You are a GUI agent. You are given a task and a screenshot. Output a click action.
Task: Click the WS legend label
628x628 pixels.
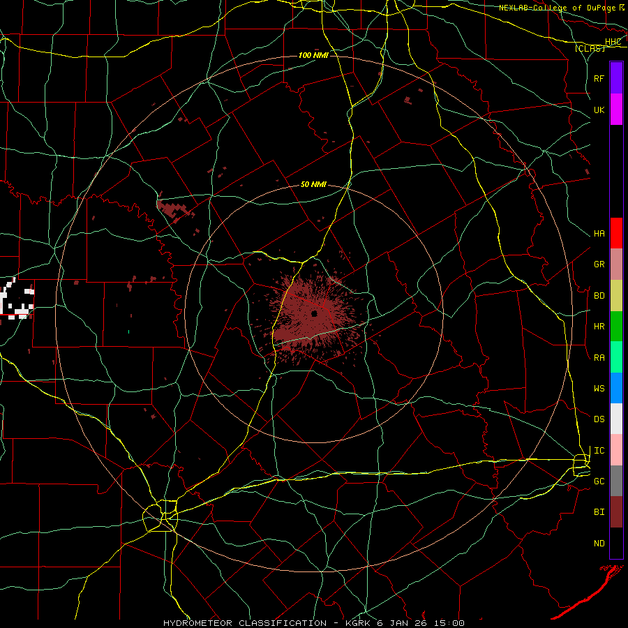599,389
